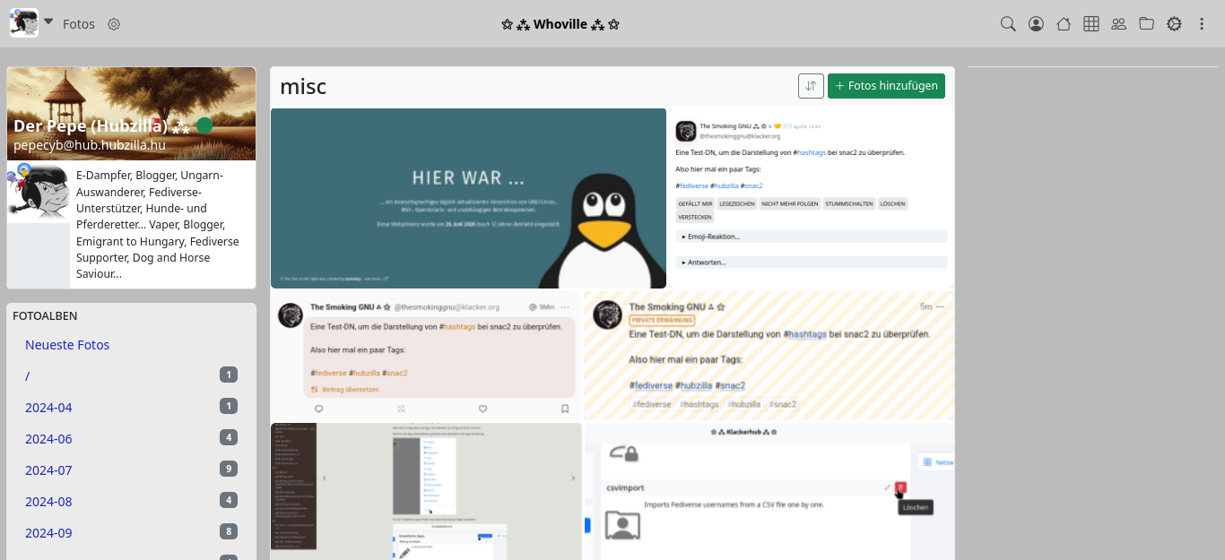Open the Neueste Fotos album link
Viewport: 1225px width, 560px height.
tap(67, 345)
